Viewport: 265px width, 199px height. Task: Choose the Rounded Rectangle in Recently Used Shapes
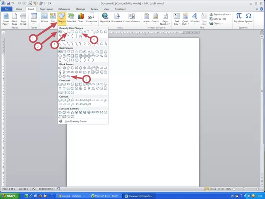coord(81,32)
